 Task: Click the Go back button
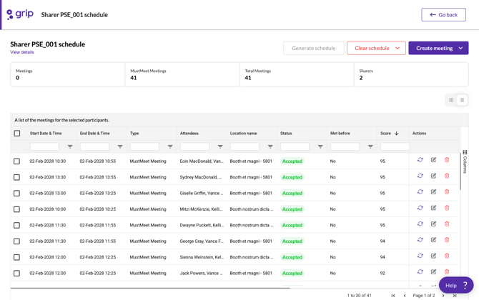coord(443,15)
